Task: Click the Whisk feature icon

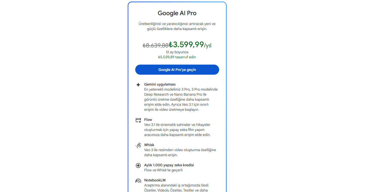Action: coord(138,145)
